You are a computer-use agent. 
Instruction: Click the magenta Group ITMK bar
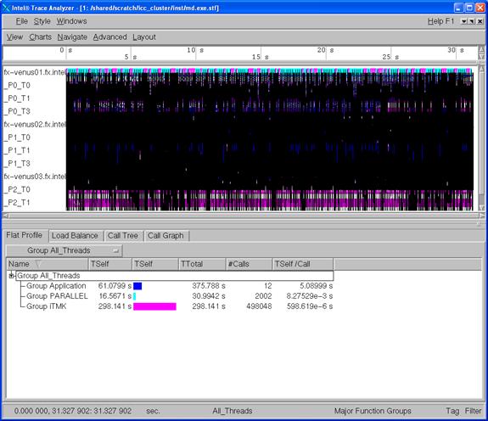pos(154,306)
